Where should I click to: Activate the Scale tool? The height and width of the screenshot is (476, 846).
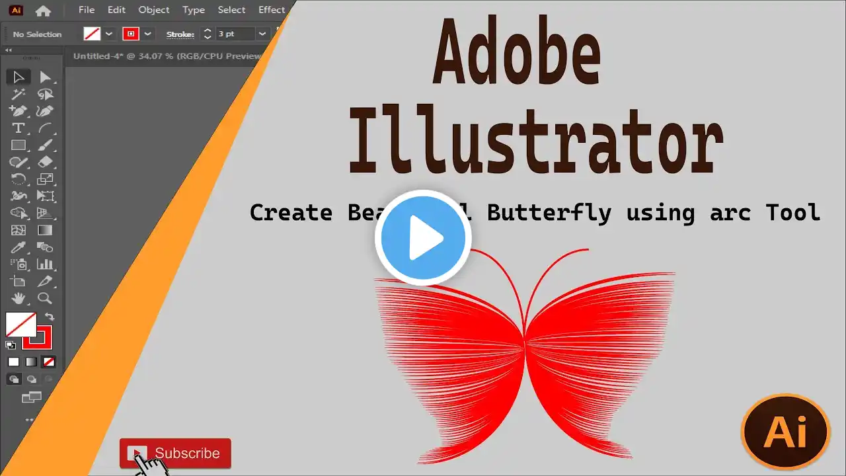(x=45, y=179)
